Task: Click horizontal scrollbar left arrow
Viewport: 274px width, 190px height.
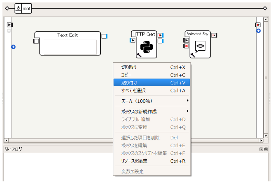Action: [x=6, y=140]
